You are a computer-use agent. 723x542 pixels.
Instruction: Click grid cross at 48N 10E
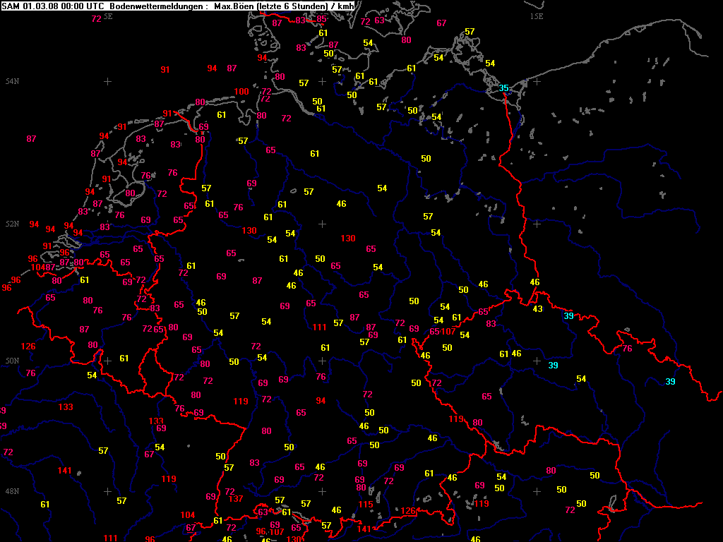pyautogui.click(x=322, y=490)
